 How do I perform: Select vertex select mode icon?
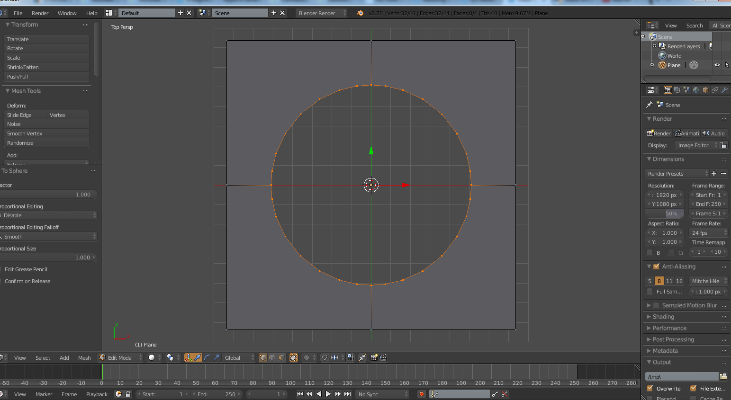pos(263,357)
